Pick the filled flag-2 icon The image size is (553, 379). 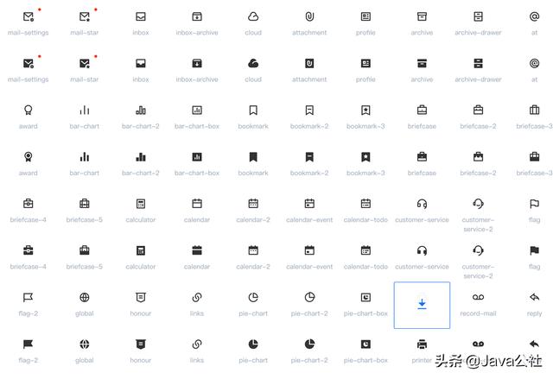29,344
